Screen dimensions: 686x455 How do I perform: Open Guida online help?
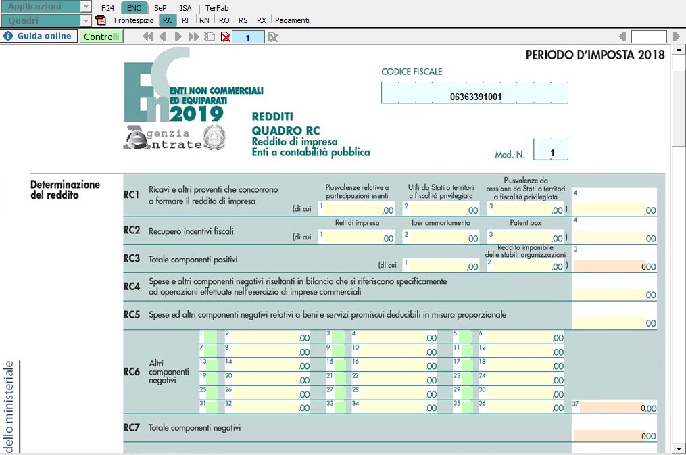tap(39, 36)
